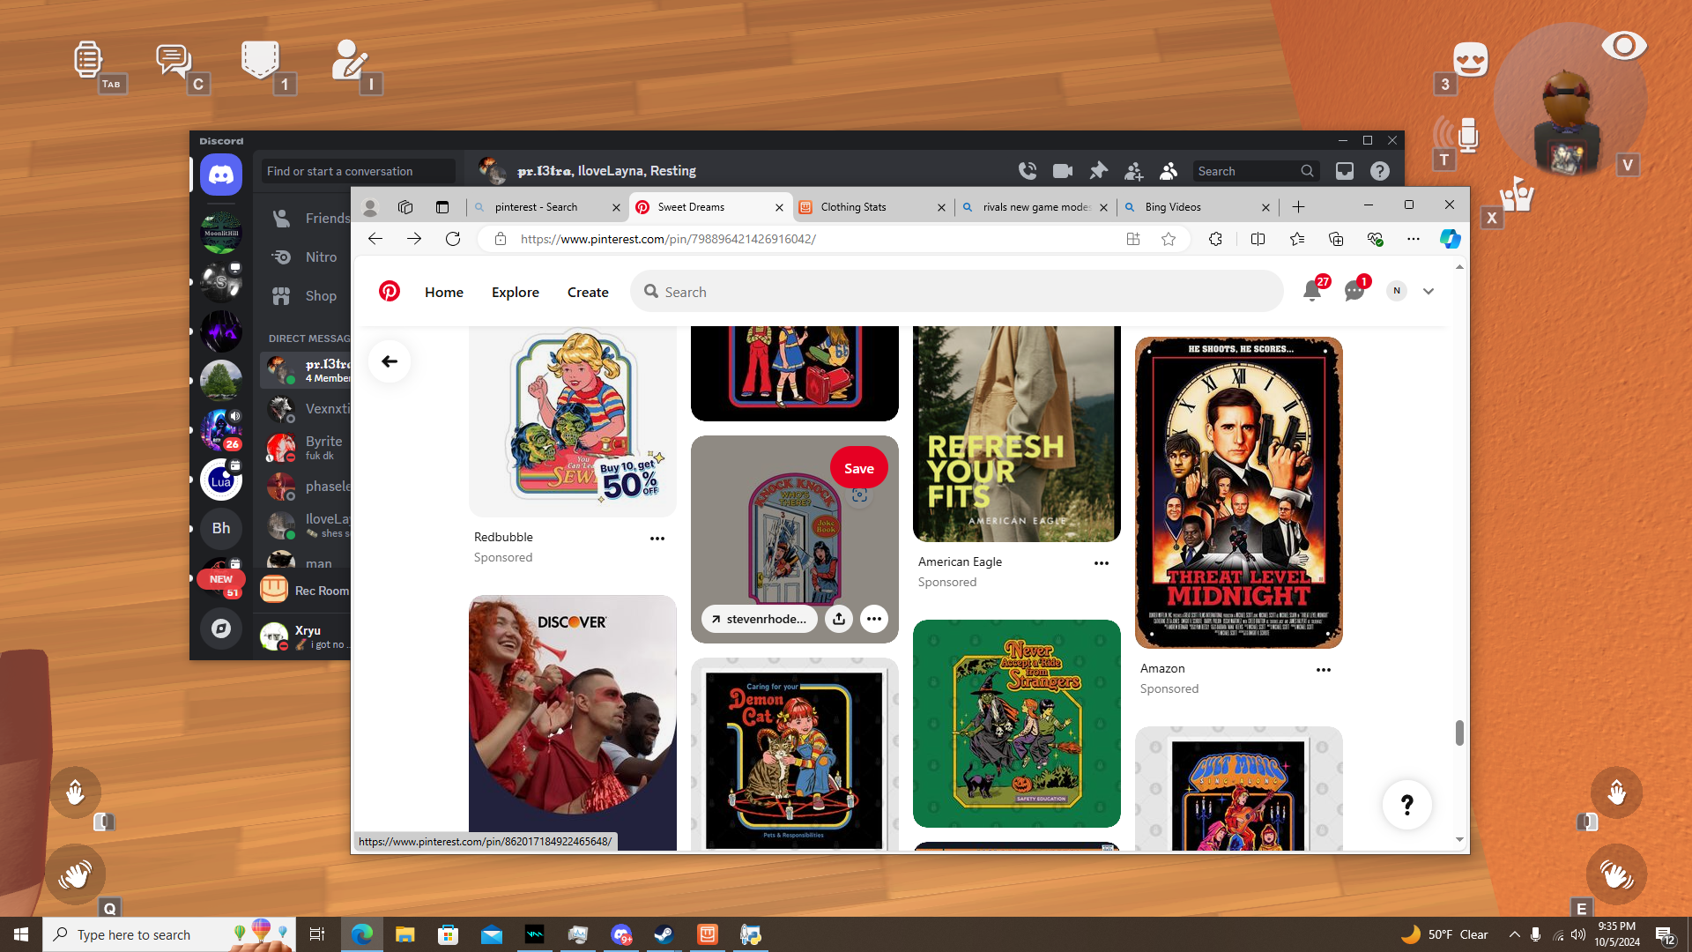Viewport: 1692px width, 952px height.
Task: Toggle the Rec Room microphone mute
Action: tap(1466, 136)
